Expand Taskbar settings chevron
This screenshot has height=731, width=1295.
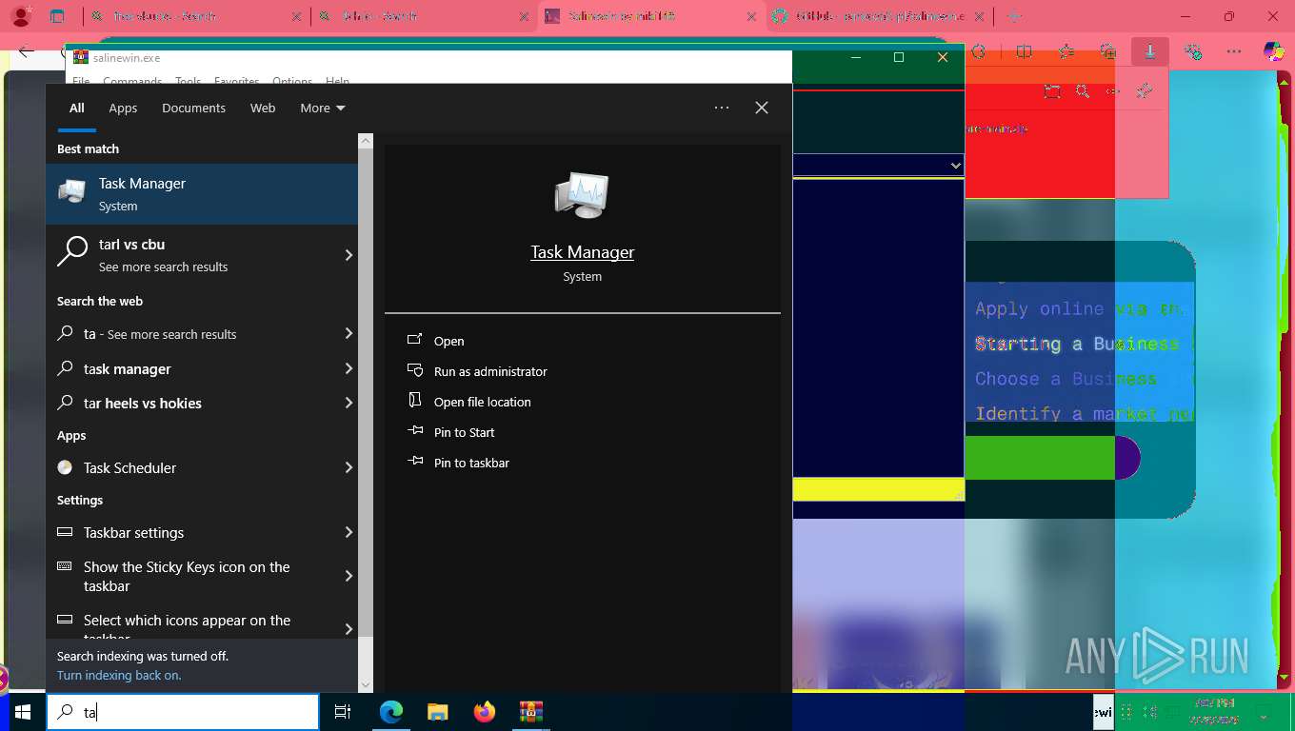(x=349, y=532)
